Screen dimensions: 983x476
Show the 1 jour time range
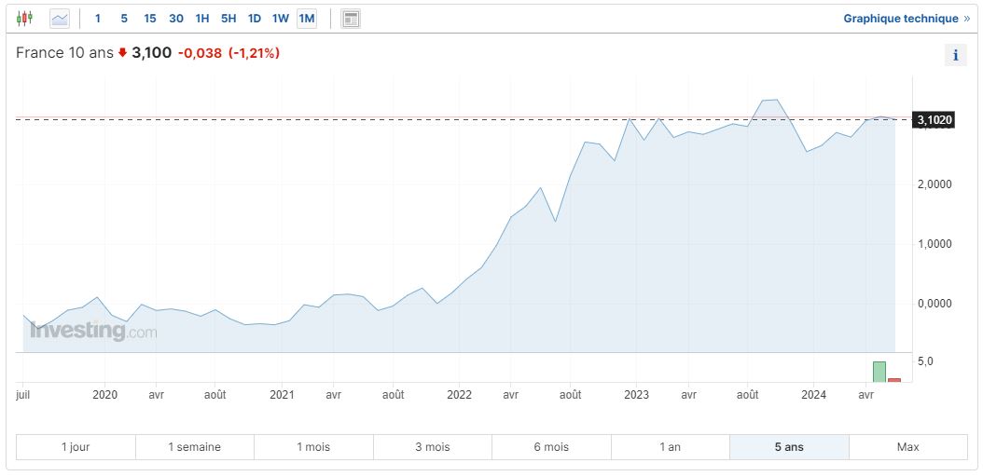76,447
